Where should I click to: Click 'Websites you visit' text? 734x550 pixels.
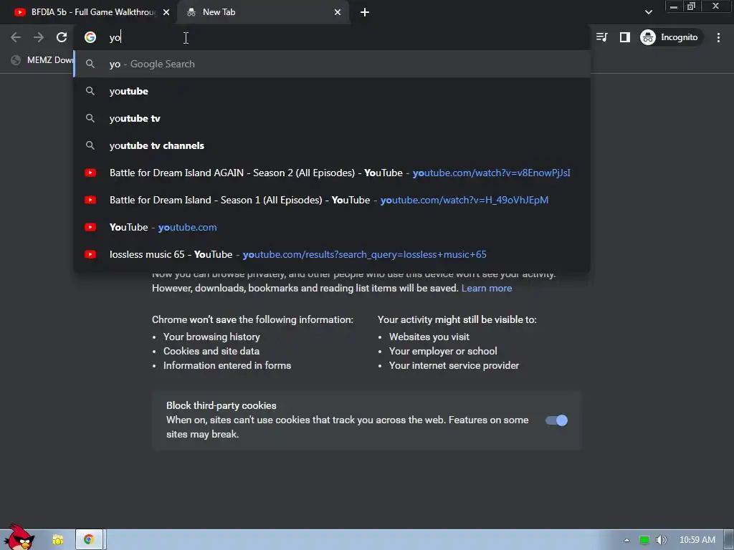point(429,337)
